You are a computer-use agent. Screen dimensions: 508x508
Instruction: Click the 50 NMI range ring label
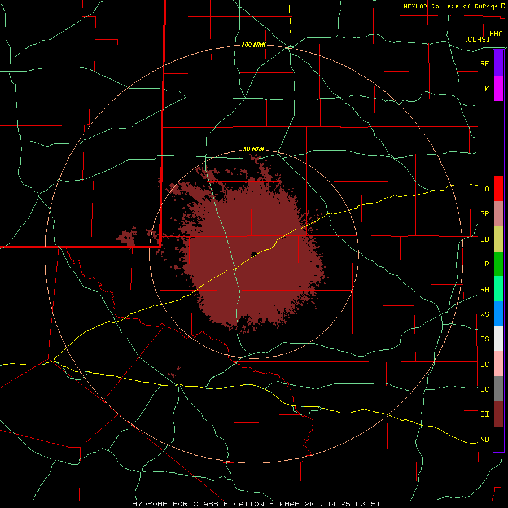tap(253, 149)
